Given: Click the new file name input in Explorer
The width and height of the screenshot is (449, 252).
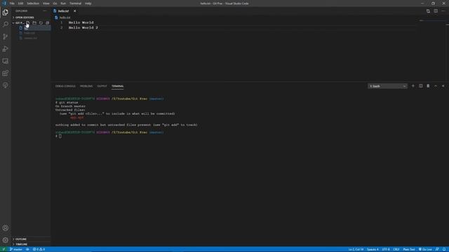Looking at the screenshot, I should coord(36,28).
